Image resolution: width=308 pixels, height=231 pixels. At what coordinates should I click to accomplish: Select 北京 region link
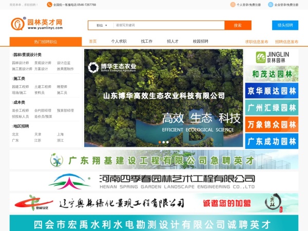click(x=15, y=134)
